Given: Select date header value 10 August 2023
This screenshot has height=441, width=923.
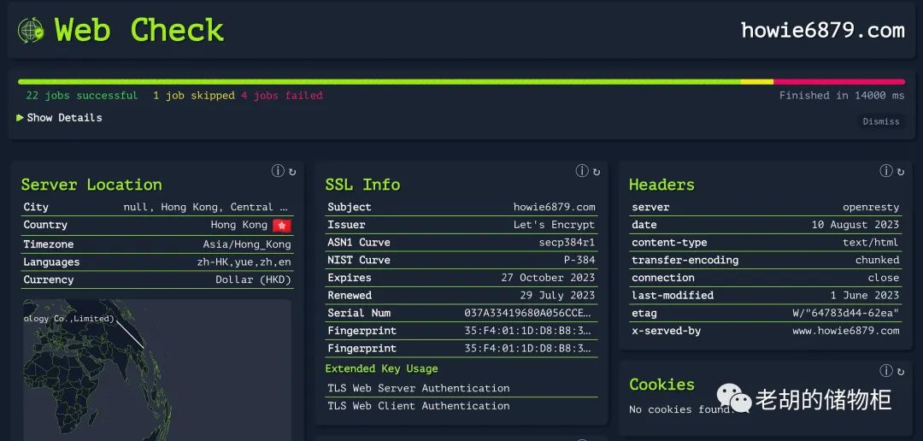Looking at the screenshot, I should (x=855, y=225).
